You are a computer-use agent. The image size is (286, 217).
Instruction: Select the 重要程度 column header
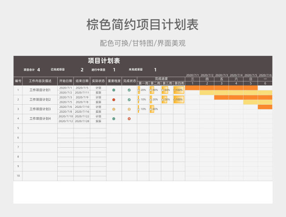tap(114, 81)
